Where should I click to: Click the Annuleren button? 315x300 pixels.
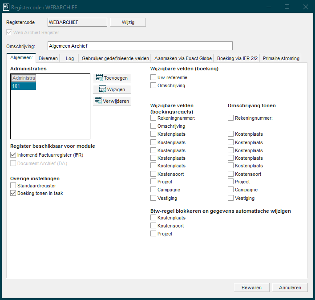pyautogui.click(x=290, y=288)
